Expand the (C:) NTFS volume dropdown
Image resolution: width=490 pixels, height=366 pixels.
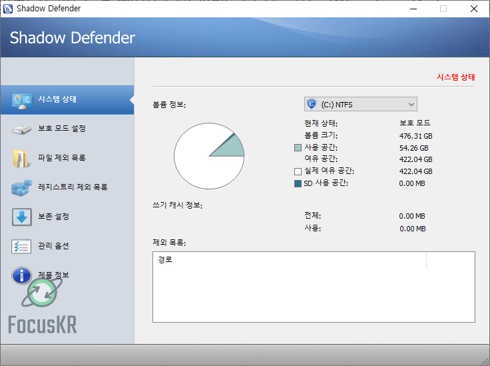pos(361,104)
